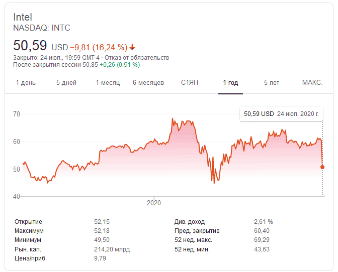338x272 pixels.
Task: Show the "МАКС." full history tab
Action: 312,83
